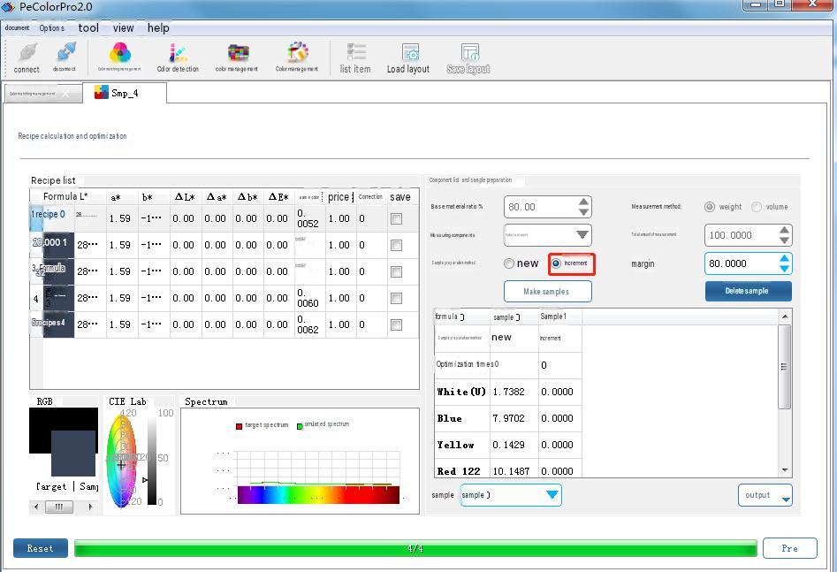
Task: Tick the save checkbox in the 0.0060 row
Action: 396,298
